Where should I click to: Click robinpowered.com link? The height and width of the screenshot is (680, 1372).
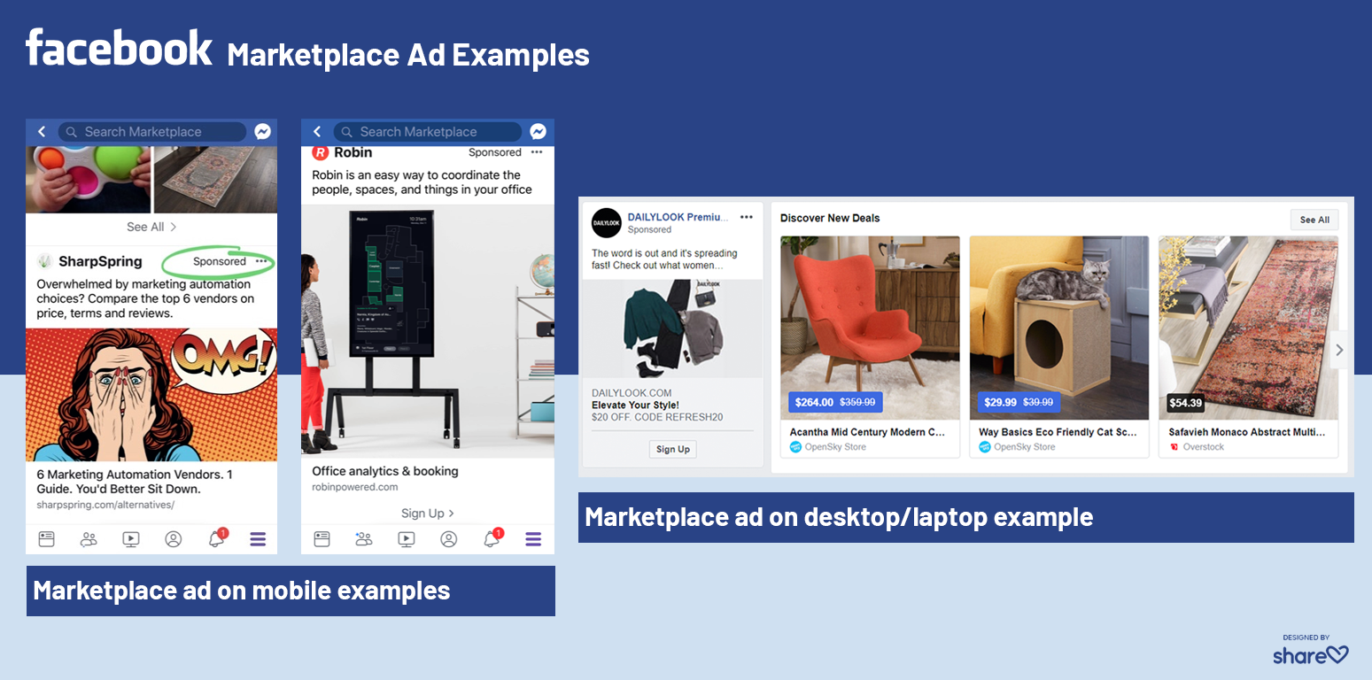click(355, 487)
